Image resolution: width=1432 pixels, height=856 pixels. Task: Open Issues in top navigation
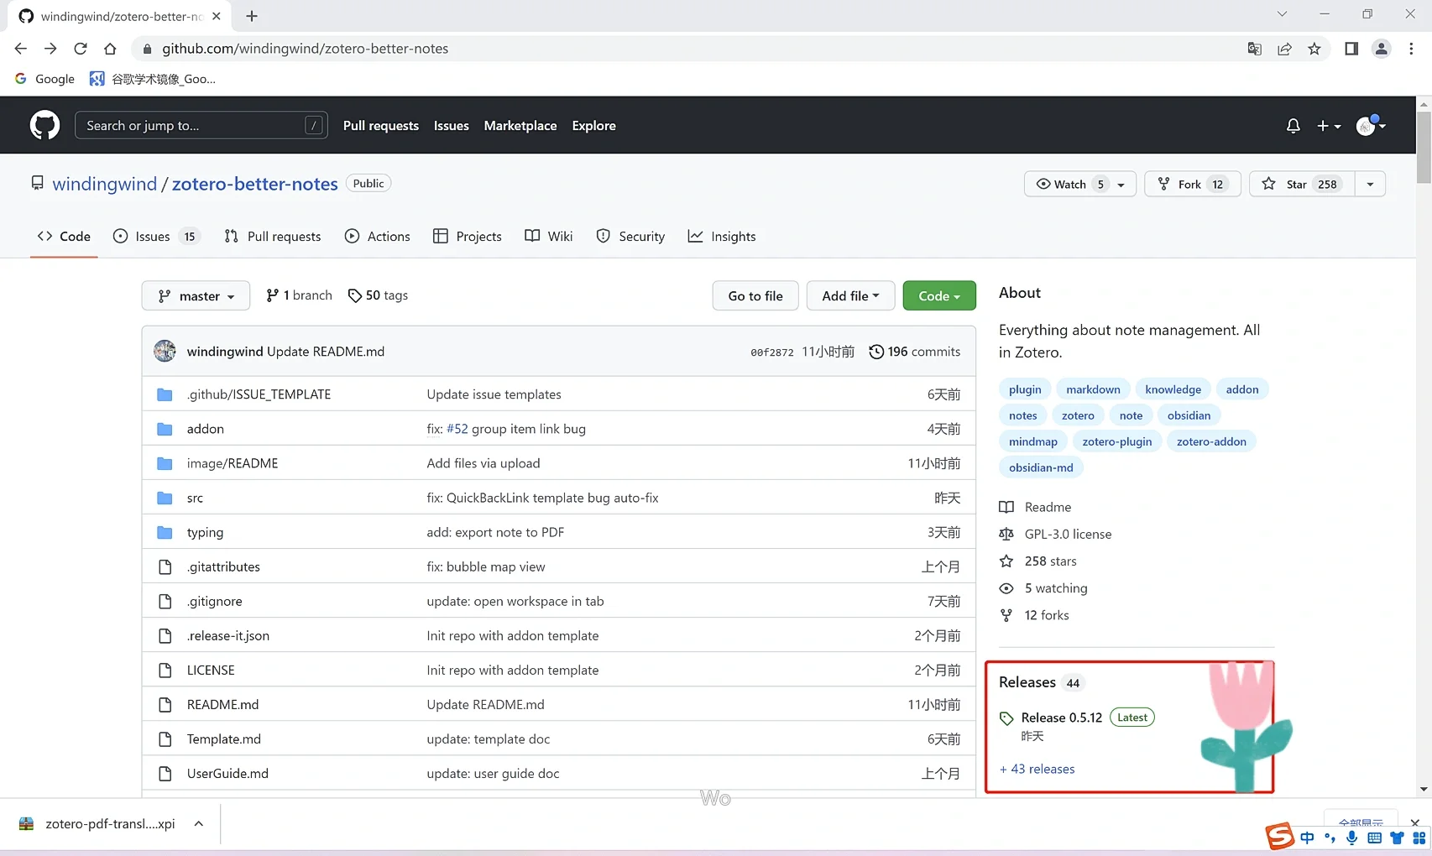point(452,126)
